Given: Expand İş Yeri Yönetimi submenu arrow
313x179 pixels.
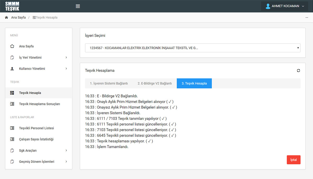Looking at the screenshot, I should (66, 58).
